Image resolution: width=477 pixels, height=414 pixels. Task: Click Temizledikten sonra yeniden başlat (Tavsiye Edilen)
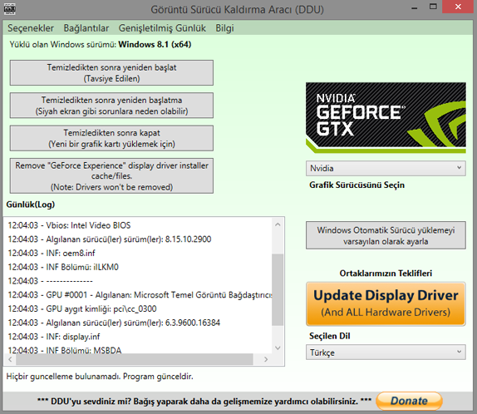[x=111, y=73]
